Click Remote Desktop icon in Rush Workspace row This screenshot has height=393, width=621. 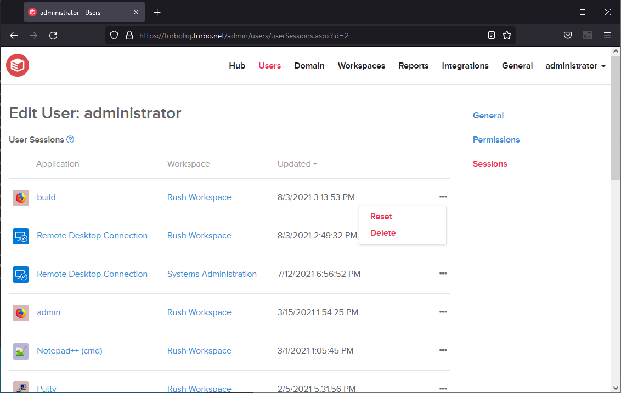point(21,236)
